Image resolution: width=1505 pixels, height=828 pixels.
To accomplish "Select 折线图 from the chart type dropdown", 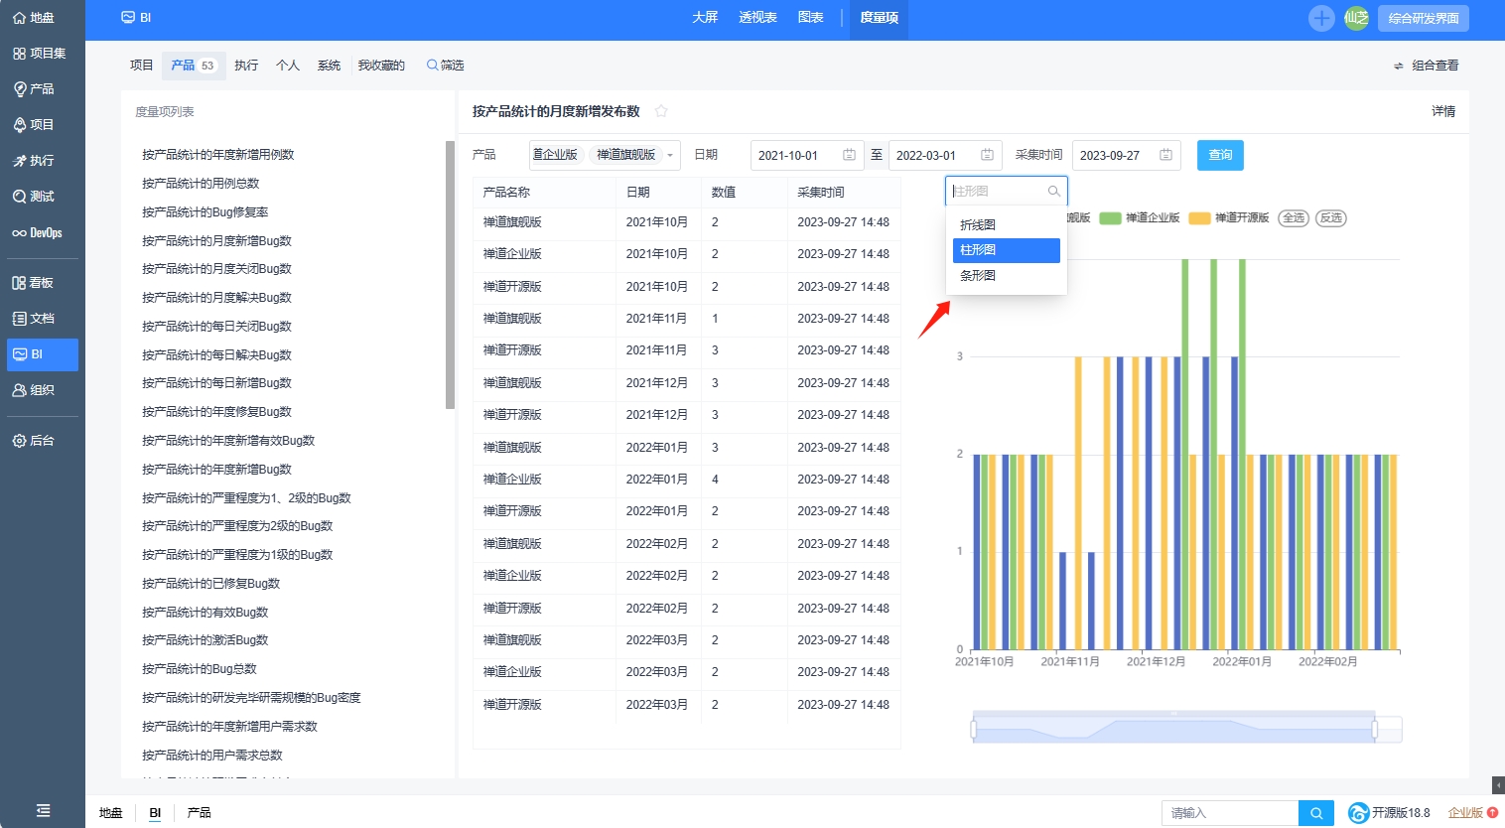I will click(978, 225).
